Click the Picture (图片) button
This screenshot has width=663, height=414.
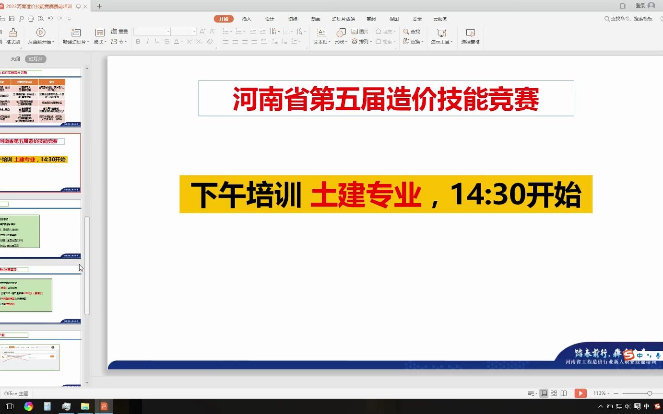click(x=360, y=31)
